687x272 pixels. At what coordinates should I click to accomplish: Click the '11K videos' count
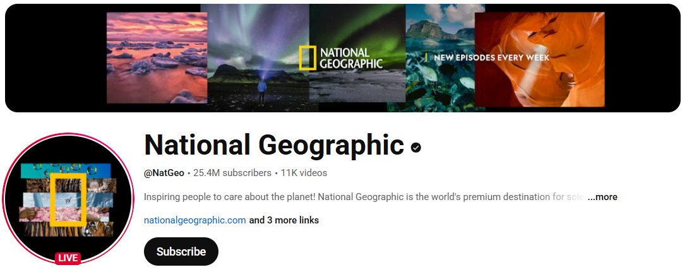[x=304, y=173]
